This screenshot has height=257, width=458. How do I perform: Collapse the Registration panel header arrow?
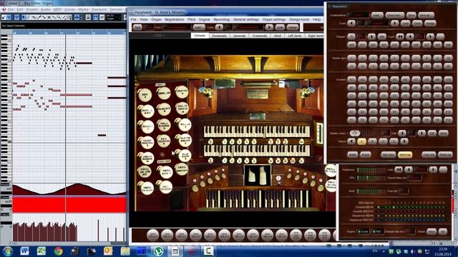[329, 6]
